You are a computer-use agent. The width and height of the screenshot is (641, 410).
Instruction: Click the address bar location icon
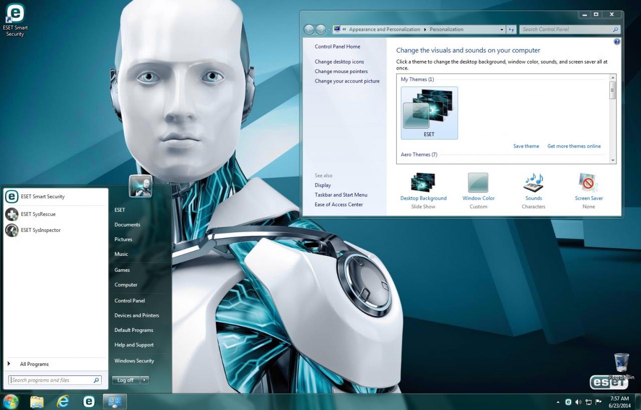(x=337, y=29)
